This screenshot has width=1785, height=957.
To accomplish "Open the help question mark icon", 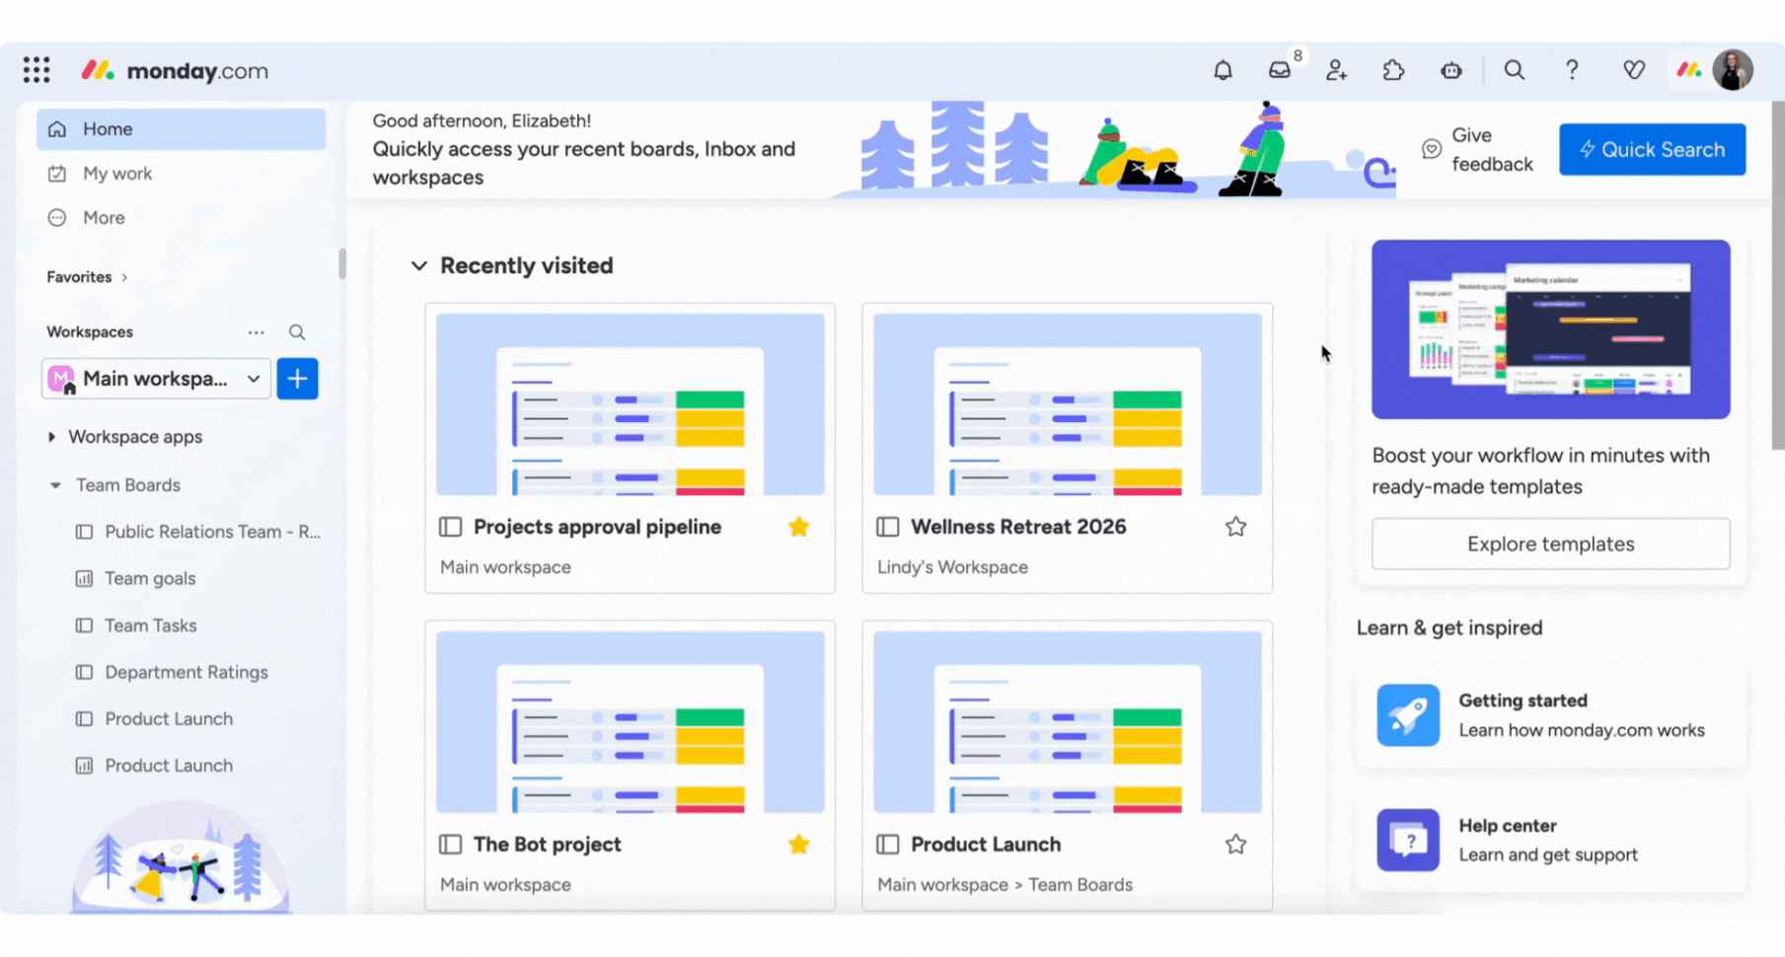I will click(1572, 70).
